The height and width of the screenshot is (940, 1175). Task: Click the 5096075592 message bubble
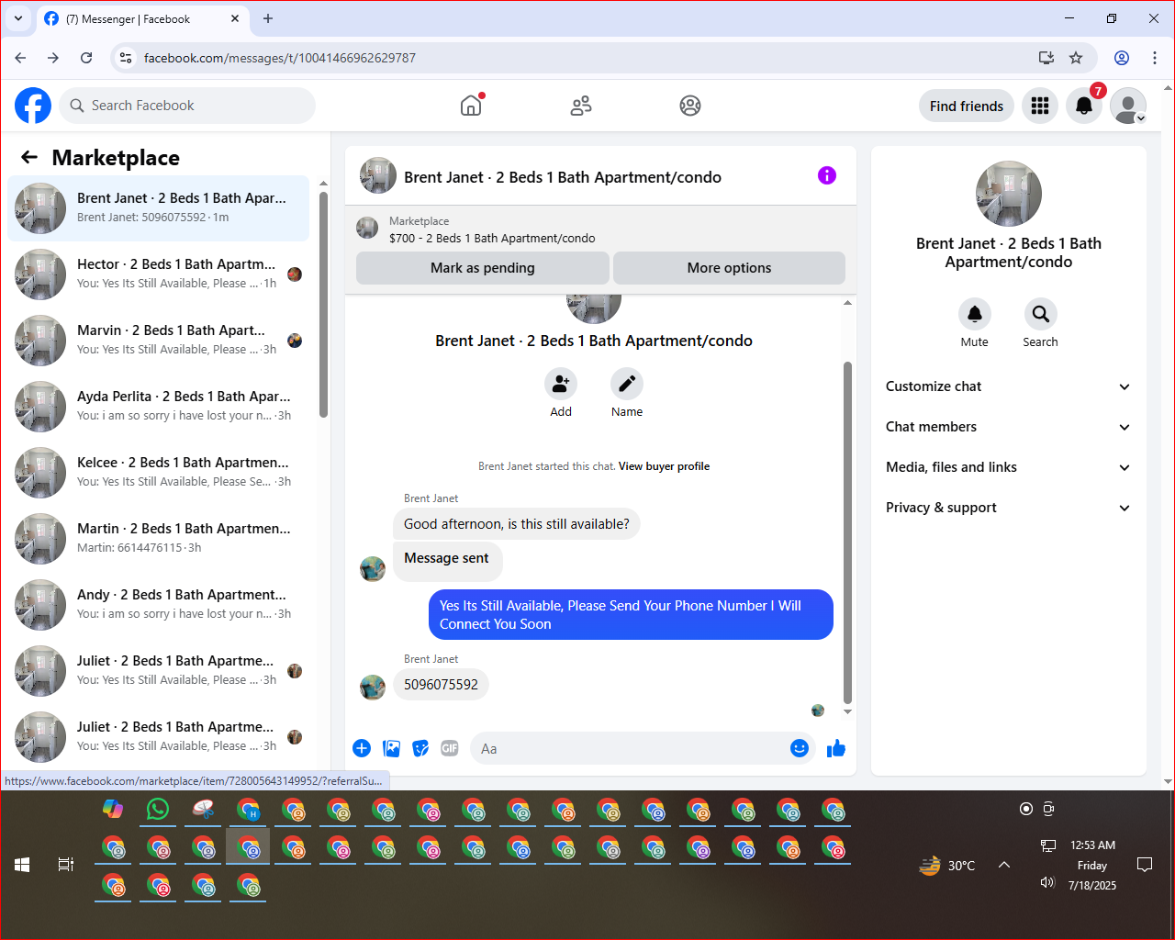tap(441, 685)
